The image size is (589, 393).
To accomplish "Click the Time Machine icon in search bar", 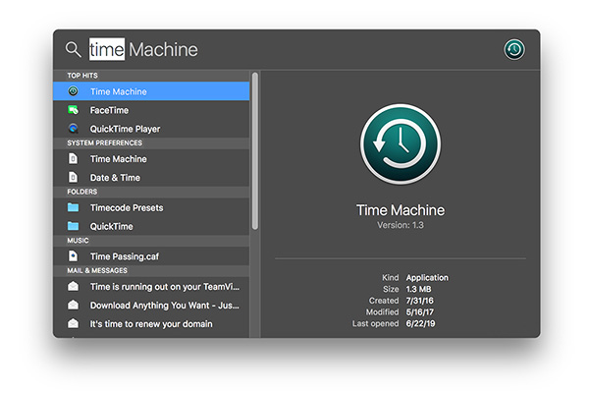I will pyautogui.click(x=513, y=49).
